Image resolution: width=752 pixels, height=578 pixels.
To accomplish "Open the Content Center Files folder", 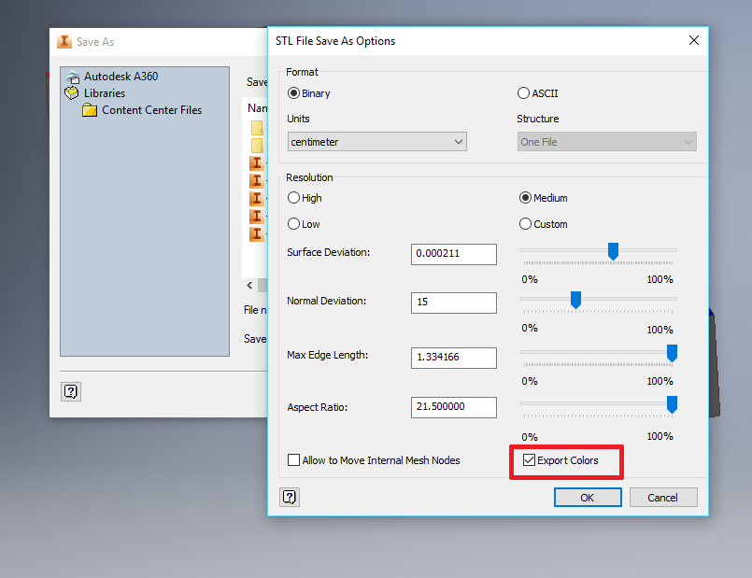I will click(141, 109).
